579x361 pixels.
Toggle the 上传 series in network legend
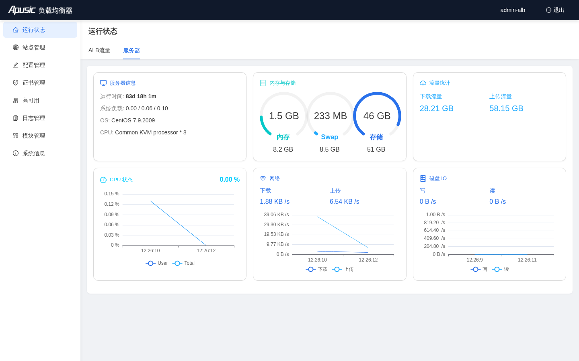(x=343, y=269)
